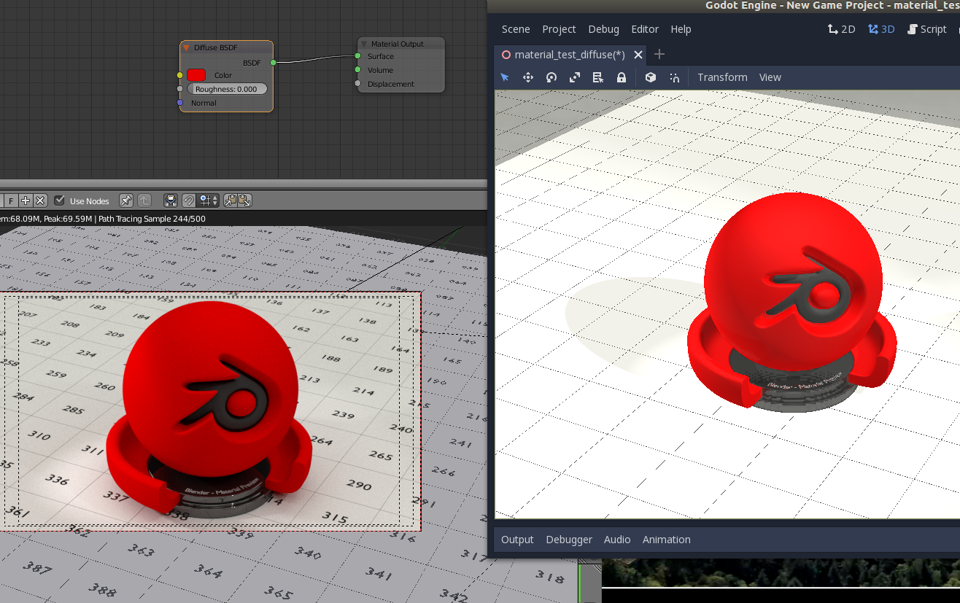Switch Godot workspace to 3D
Viewport: 960px width, 603px height.
881,29
